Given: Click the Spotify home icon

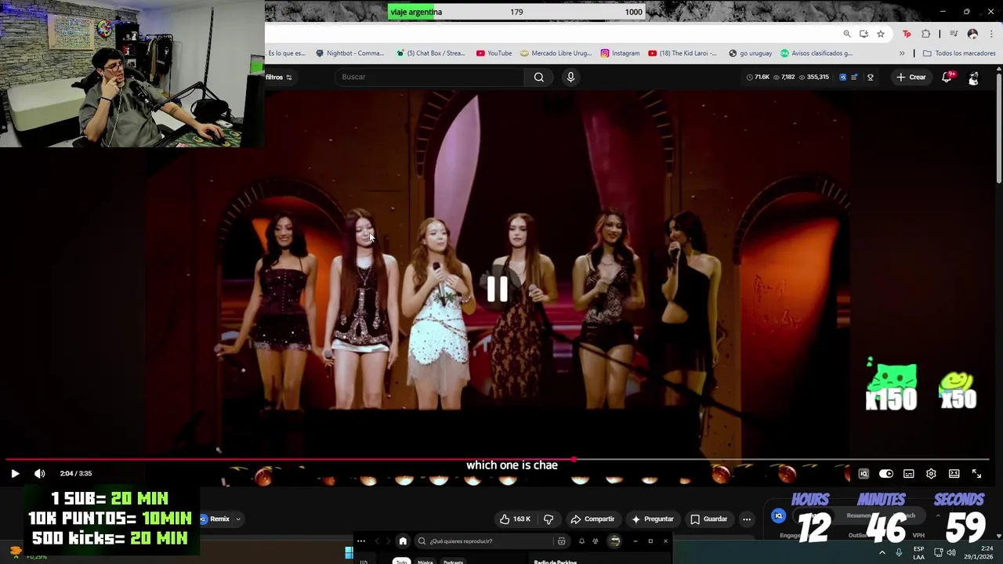Looking at the screenshot, I should 403,540.
